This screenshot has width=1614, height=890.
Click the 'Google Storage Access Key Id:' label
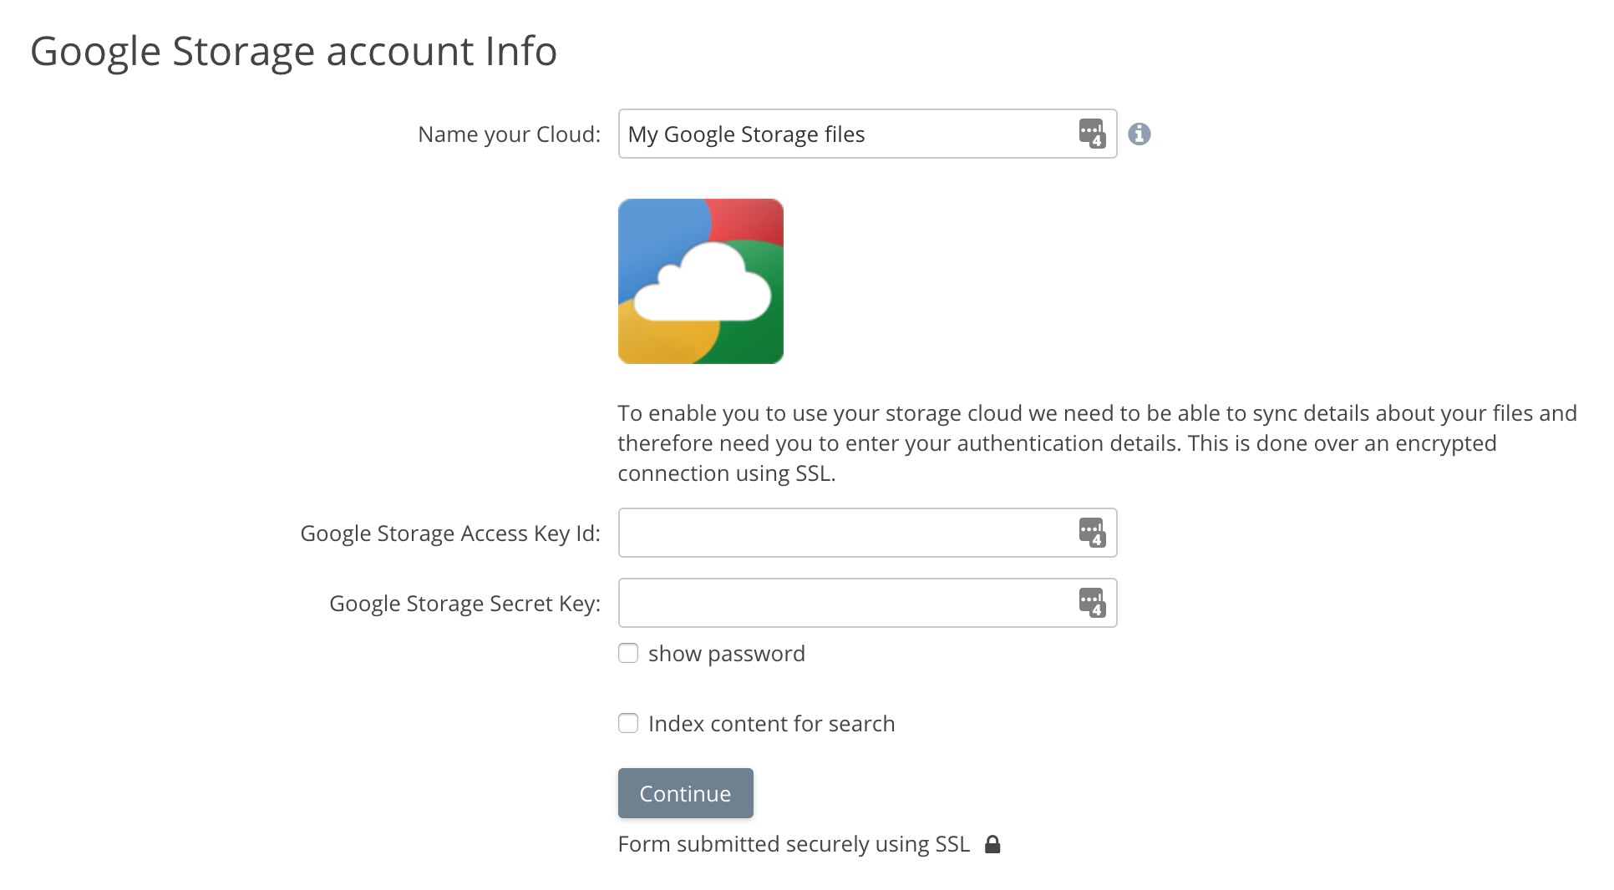(x=449, y=533)
